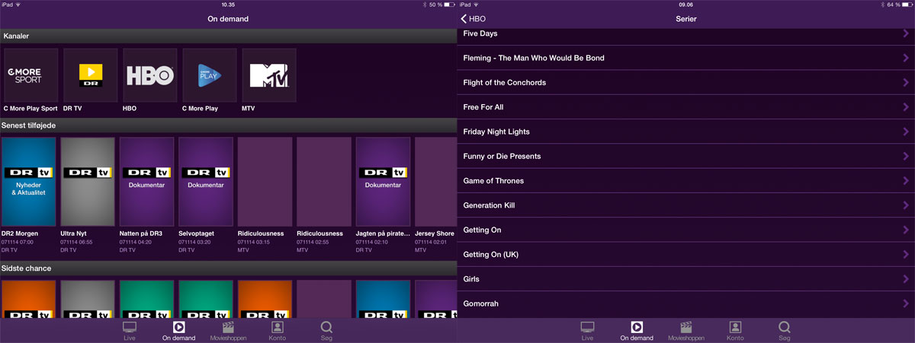Open Generation Kill chevron
Screen dimensions: 915x343
pyautogui.click(x=906, y=205)
